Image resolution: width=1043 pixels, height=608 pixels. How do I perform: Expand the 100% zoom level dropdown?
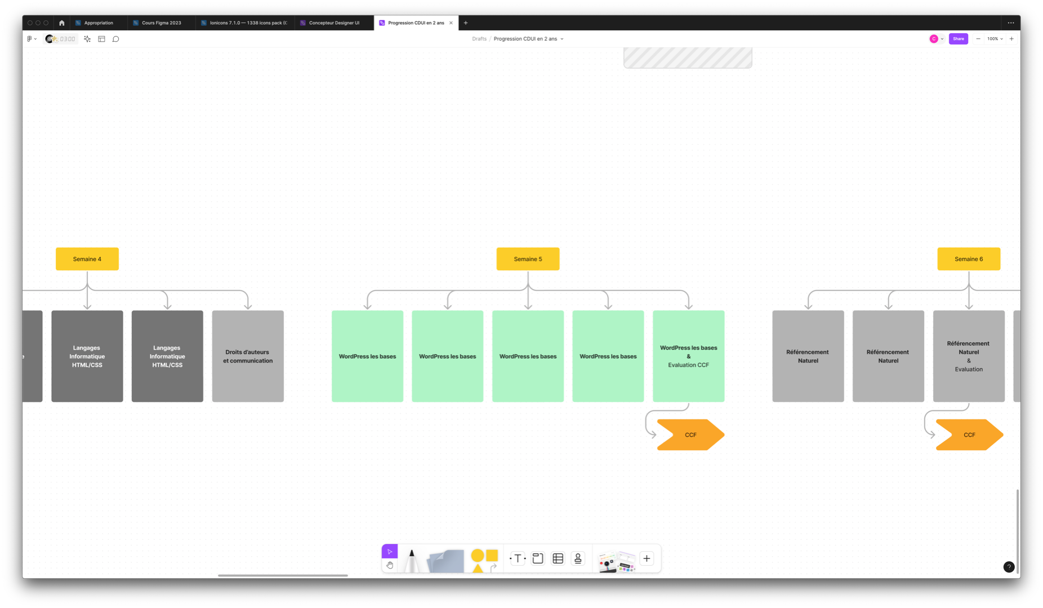tap(995, 39)
